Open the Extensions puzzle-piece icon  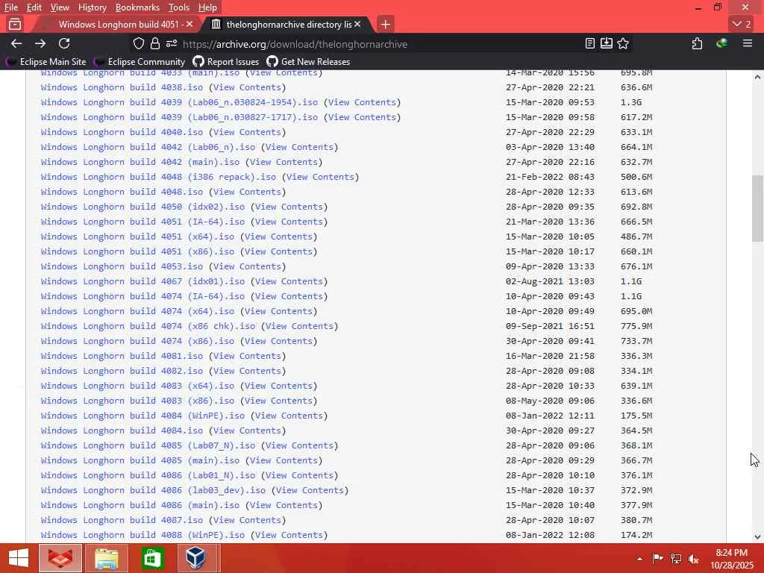698,44
